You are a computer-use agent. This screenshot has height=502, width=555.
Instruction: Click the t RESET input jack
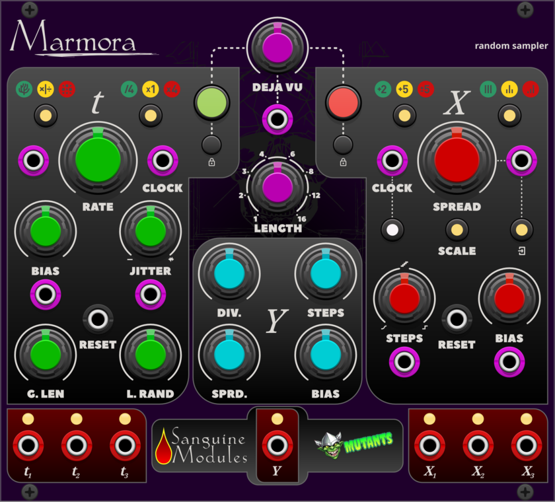[98, 320]
